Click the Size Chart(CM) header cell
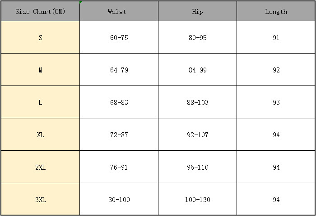The height and width of the screenshot is (216, 316). point(40,12)
